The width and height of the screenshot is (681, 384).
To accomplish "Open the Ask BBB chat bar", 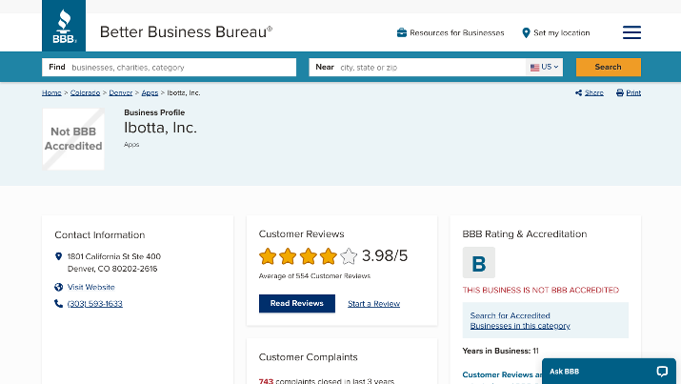I will click(609, 372).
